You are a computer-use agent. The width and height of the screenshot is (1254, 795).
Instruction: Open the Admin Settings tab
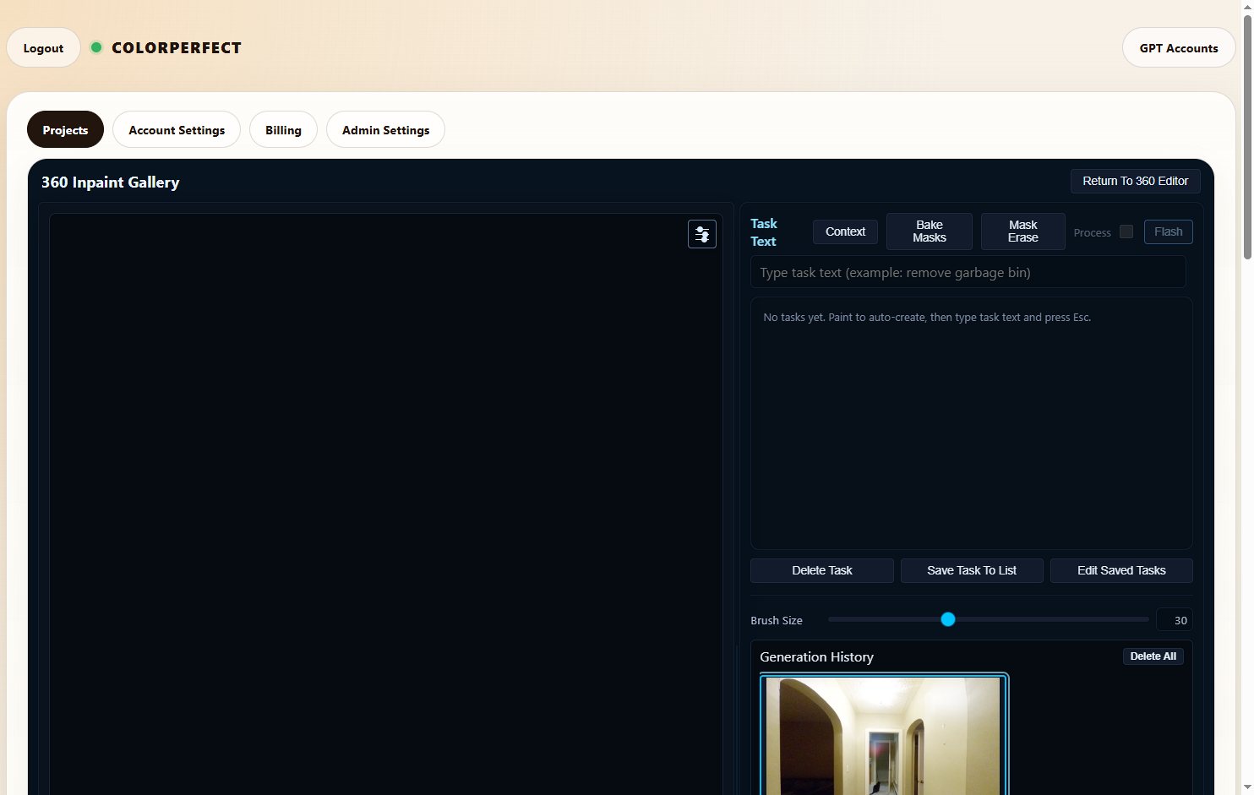[385, 129]
